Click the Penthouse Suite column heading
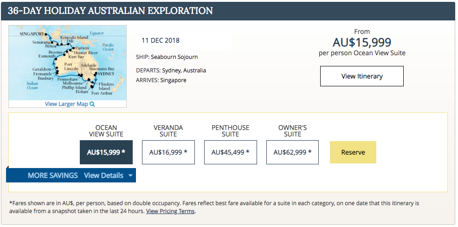The width and height of the screenshot is (458, 227). [x=230, y=131]
